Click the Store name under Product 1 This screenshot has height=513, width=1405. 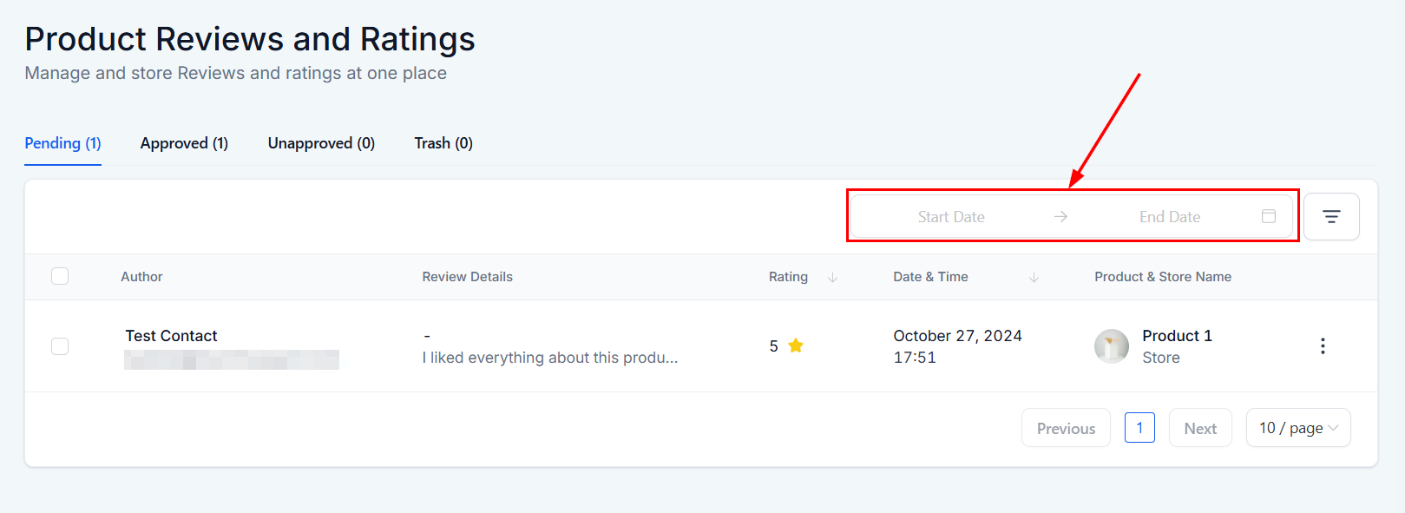(1161, 358)
